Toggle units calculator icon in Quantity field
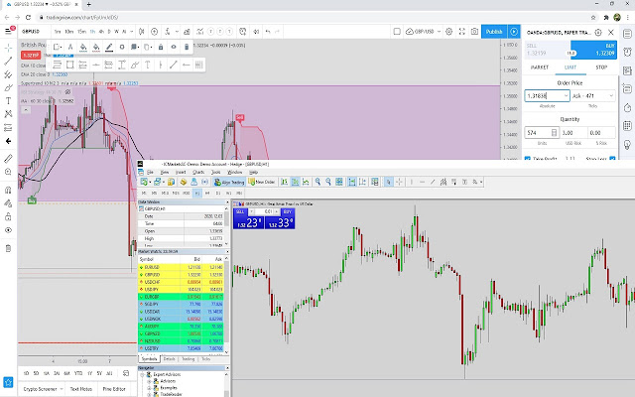This screenshot has width=635, height=397. (554, 132)
